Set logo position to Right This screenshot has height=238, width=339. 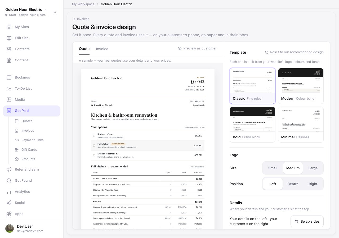313,184
